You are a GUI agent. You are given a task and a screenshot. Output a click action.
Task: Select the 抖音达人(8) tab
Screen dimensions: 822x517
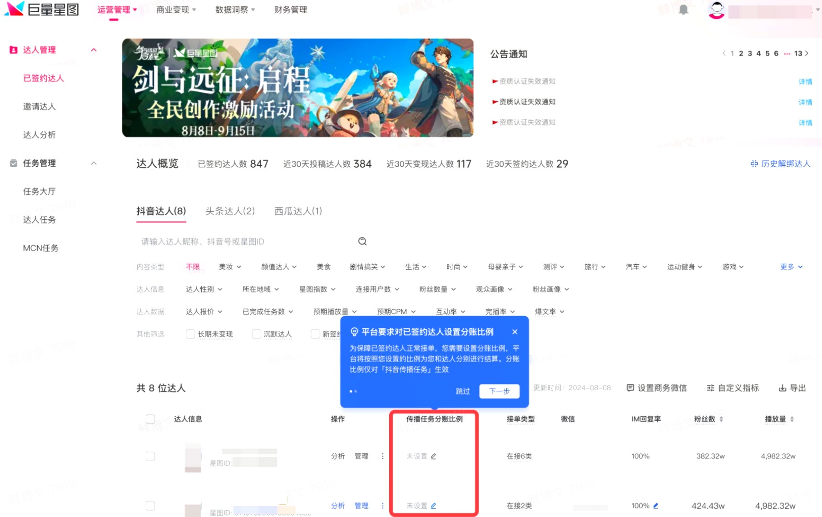point(161,211)
